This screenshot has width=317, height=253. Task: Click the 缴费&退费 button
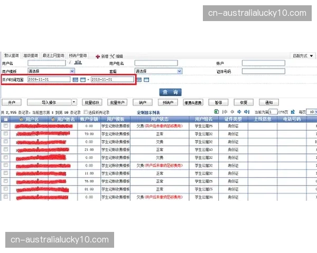click(x=193, y=102)
